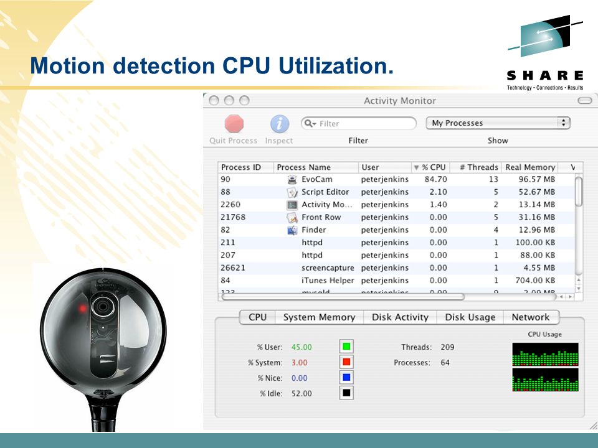Click process ID 21768
Image resolution: width=598 pixels, height=448 pixels.
233,217
